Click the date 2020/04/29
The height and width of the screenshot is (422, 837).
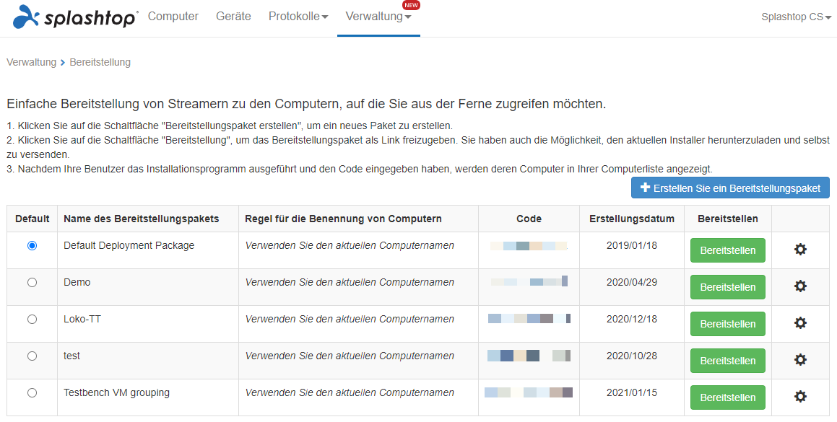tap(631, 282)
